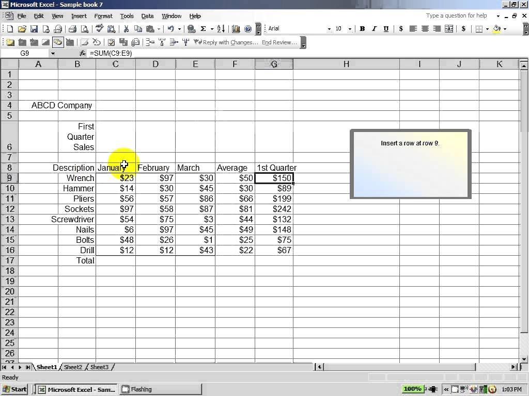Click the End Review button
Screen dimensions: 529x396
[279, 42]
